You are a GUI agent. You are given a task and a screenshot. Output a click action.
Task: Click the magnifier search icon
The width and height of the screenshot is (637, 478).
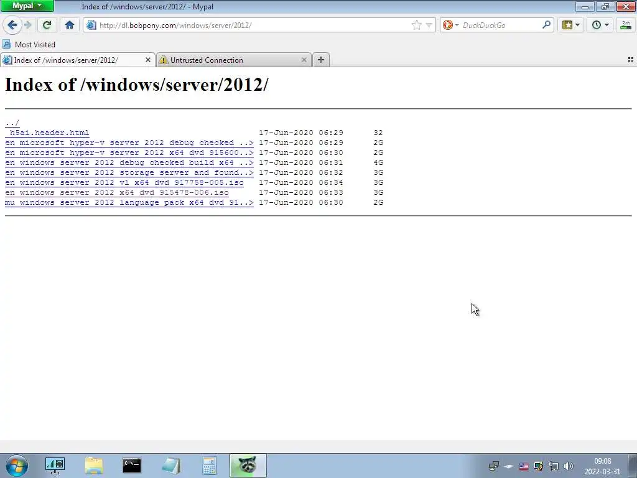click(547, 25)
